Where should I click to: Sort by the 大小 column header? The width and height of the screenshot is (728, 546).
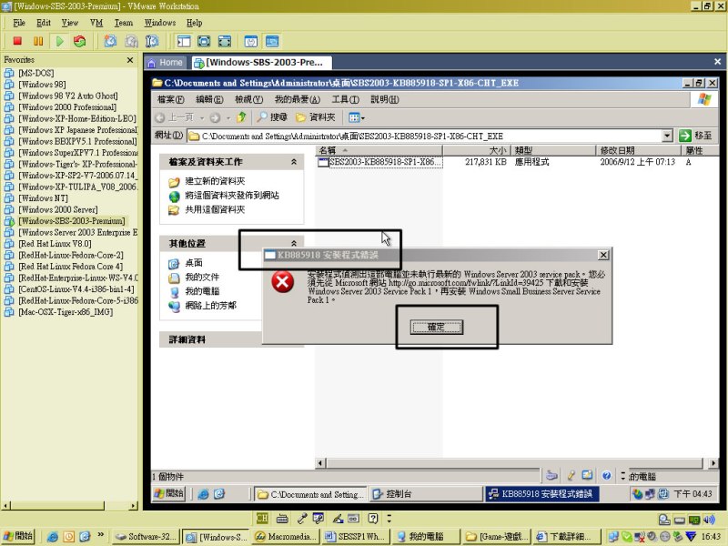coord(476,150)
